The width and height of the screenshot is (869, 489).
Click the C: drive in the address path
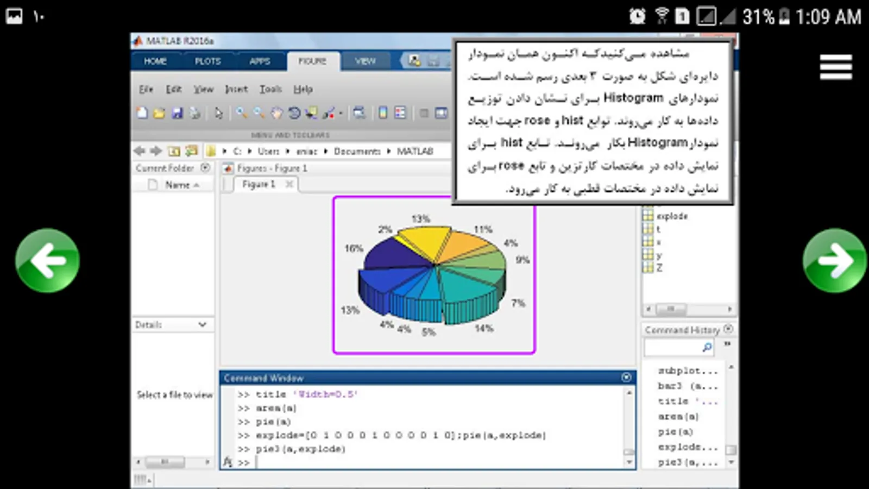pos(237,151)
